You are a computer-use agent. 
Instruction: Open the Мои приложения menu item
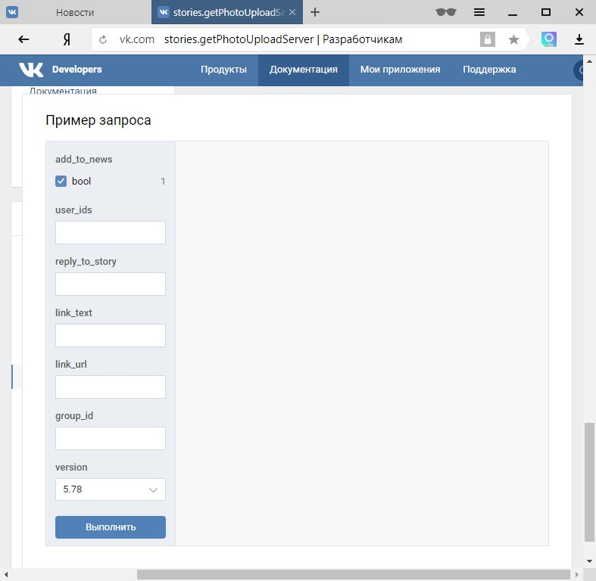[x=400, y=70]
